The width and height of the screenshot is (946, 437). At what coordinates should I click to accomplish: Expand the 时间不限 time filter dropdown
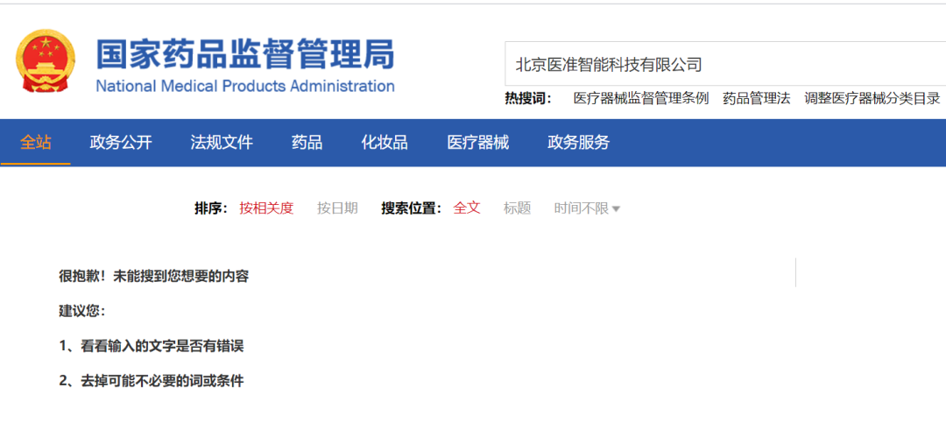click(587, 208)
